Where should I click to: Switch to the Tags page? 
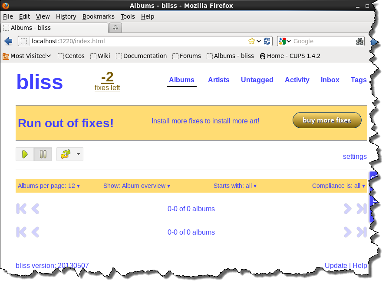click(359, 80)
